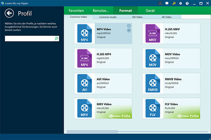Click the NVIDIA CUDA badge on FLV Video
211x140 pixels.
pos(188,116)
